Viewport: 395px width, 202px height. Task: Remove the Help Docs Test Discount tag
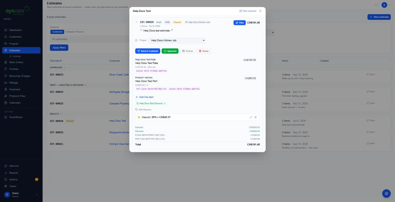[165, 103]
